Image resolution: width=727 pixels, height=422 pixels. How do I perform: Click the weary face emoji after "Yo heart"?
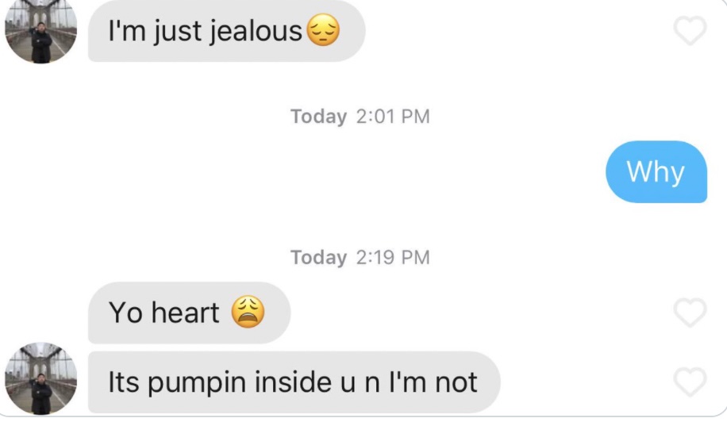248,312
